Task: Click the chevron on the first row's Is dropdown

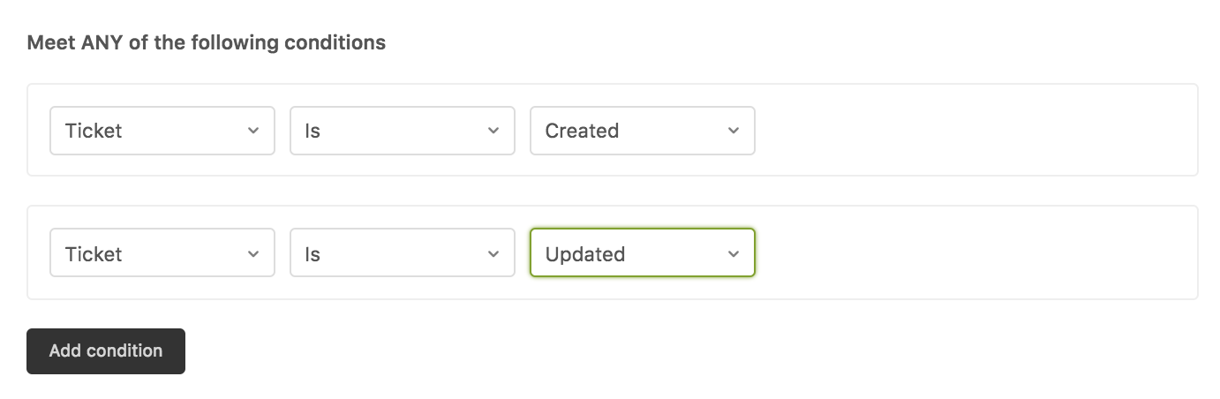Action: [493, 131]
